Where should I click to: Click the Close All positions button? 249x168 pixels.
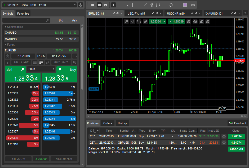pyautogui.click(x=236, y=149)
